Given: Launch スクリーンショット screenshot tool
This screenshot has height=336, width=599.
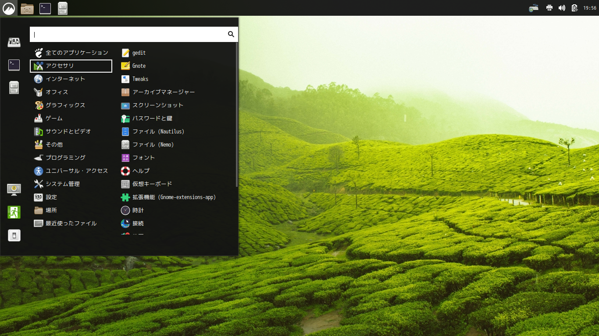Looking at the screenshot, I should click(x=152, y=105).
